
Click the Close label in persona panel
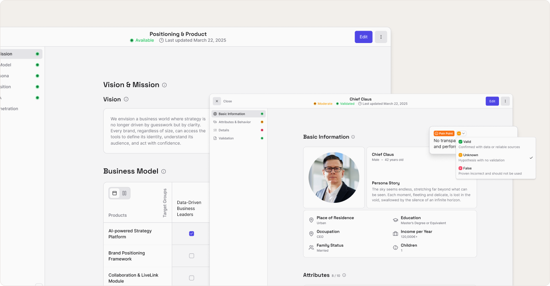228,101
